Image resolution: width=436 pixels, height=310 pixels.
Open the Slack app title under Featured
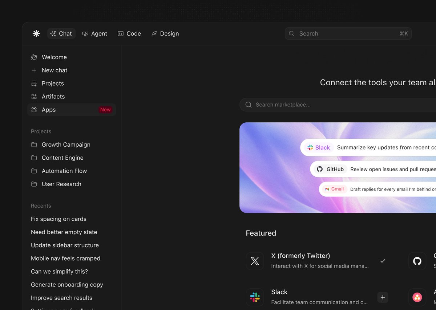click(x=279, y=292)
